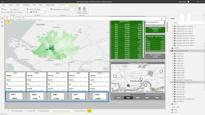Open the Modeling ribbon tab
Screen dimensions: 205x115
[x=26, y=5]
